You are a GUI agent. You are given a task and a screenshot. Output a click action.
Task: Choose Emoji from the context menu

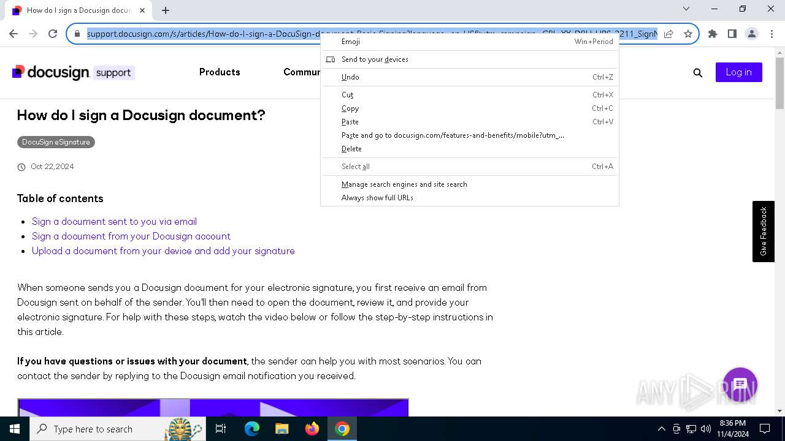click(469, 42)
